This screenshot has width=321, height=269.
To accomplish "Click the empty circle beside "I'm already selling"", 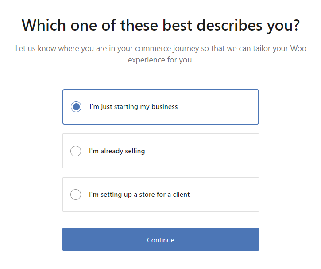I will pyautogui.click(x=76, y=151).
